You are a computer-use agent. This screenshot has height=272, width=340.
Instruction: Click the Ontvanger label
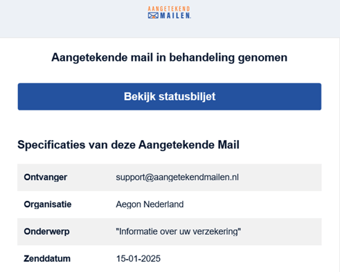46,177
